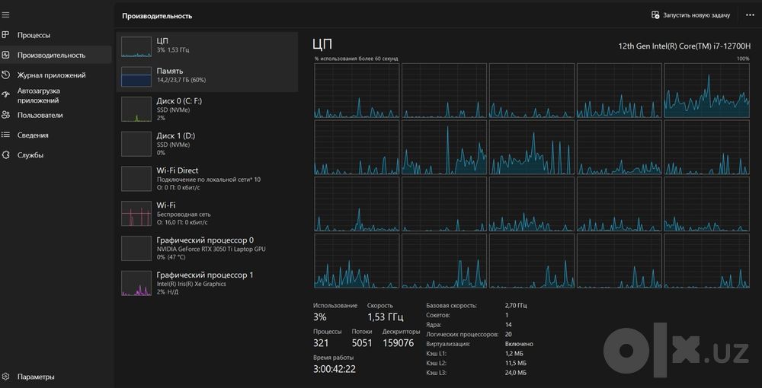Click the Службы gear-puzzle icon
Screen dimensions: 762x388
click(x=5, y=154)
